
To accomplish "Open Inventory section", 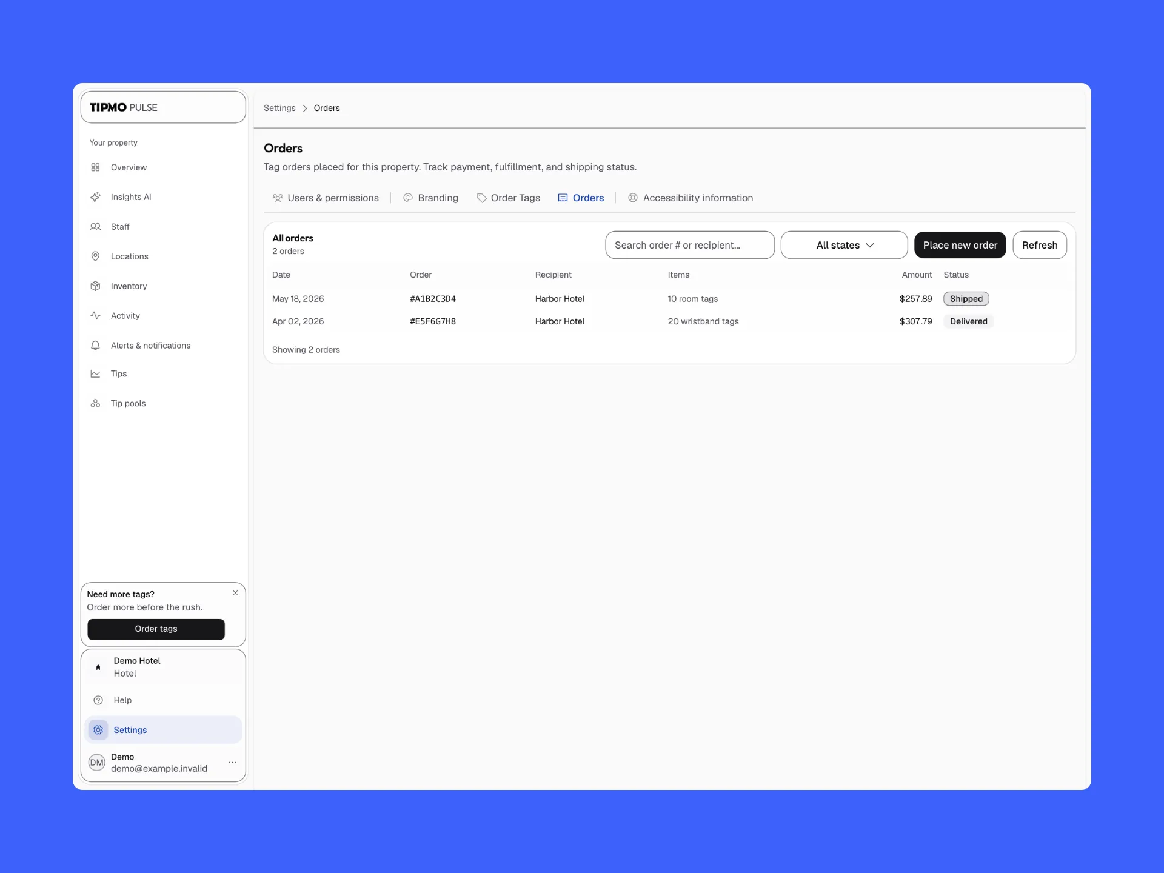I will click(162, 286).
